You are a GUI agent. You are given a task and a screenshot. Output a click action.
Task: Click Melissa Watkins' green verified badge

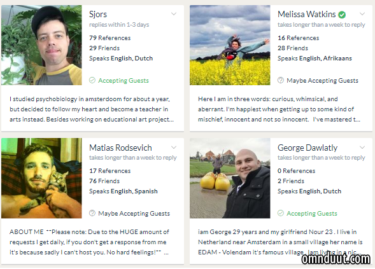pyautogui.click(x=342, y=15)
